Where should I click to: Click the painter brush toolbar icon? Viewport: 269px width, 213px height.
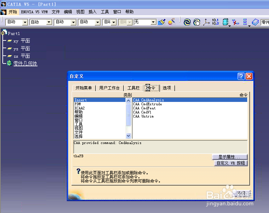(x=162, y=22)
